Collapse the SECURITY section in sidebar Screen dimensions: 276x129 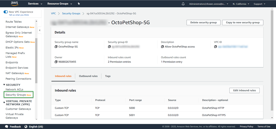4,85
